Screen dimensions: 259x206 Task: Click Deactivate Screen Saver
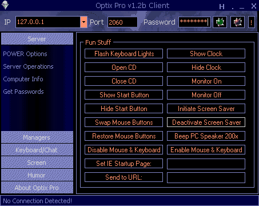[206, 122]
